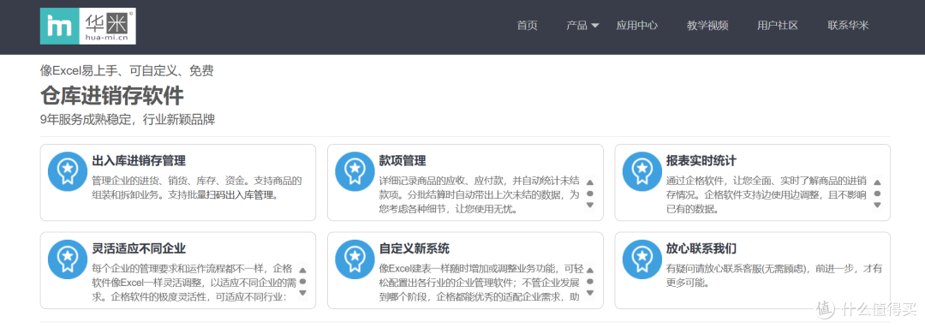Open the 首页 navigation link
The image size is (925, 328).
527,26
